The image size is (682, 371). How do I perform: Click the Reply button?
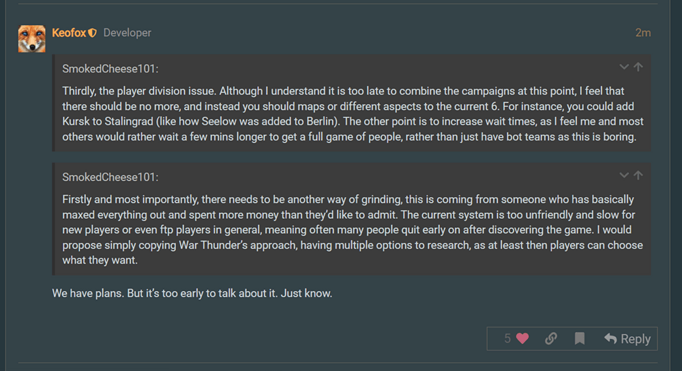(627, 339)
